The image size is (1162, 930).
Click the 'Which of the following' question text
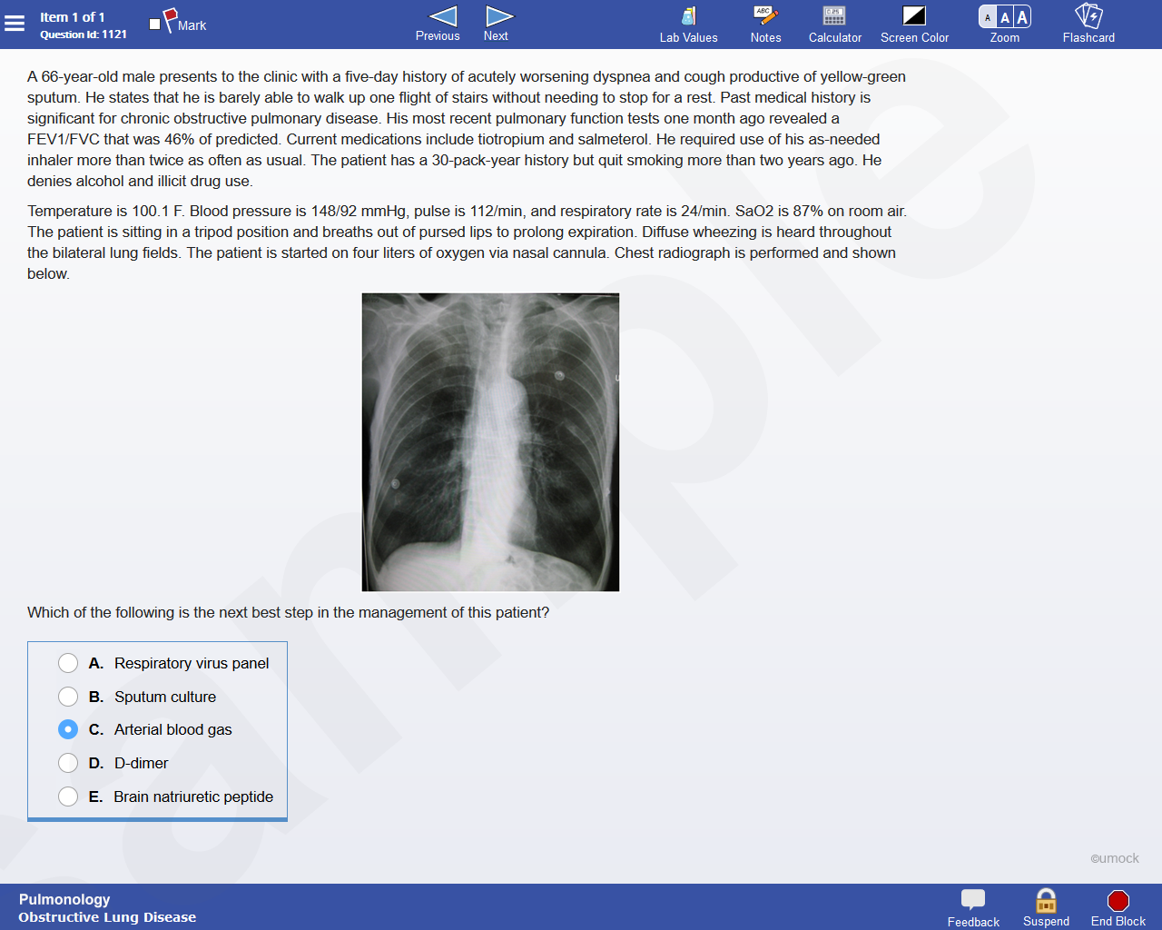coord(288,612)
